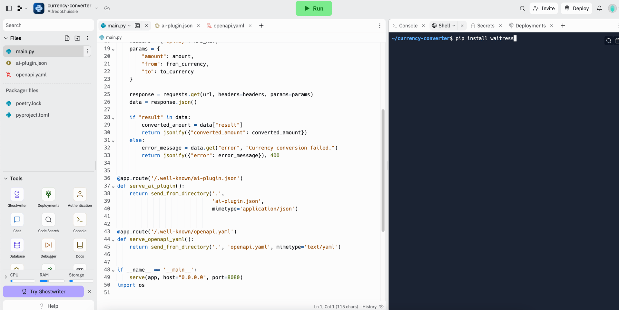Open the Chat tool

[x=17, y=223]
